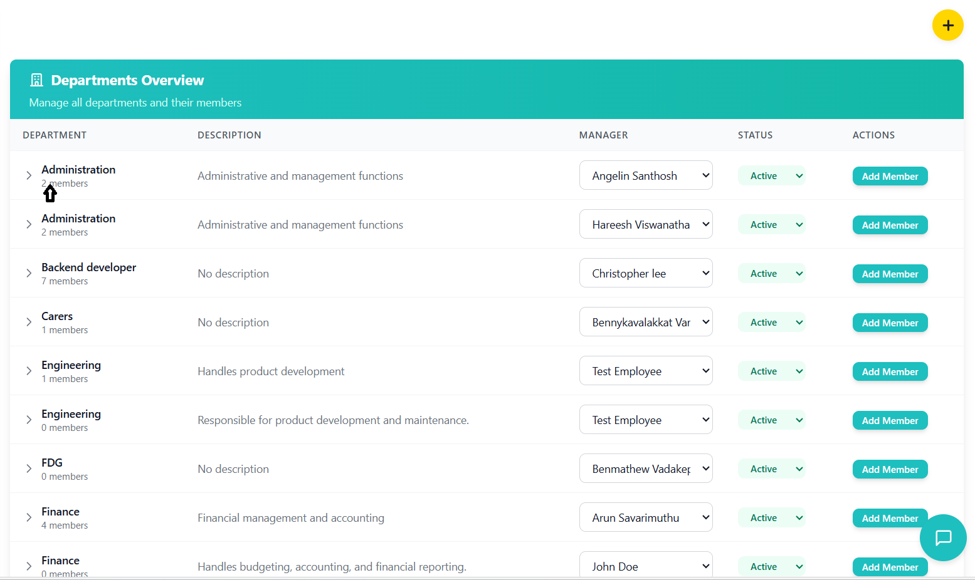The width and height of the screenshot is (975, 580).
Task: Change status of the FDG department
Action: [x=772, y=469]
